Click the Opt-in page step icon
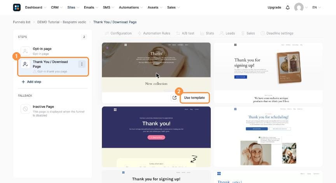336x183 pixels. pos(25,51)
